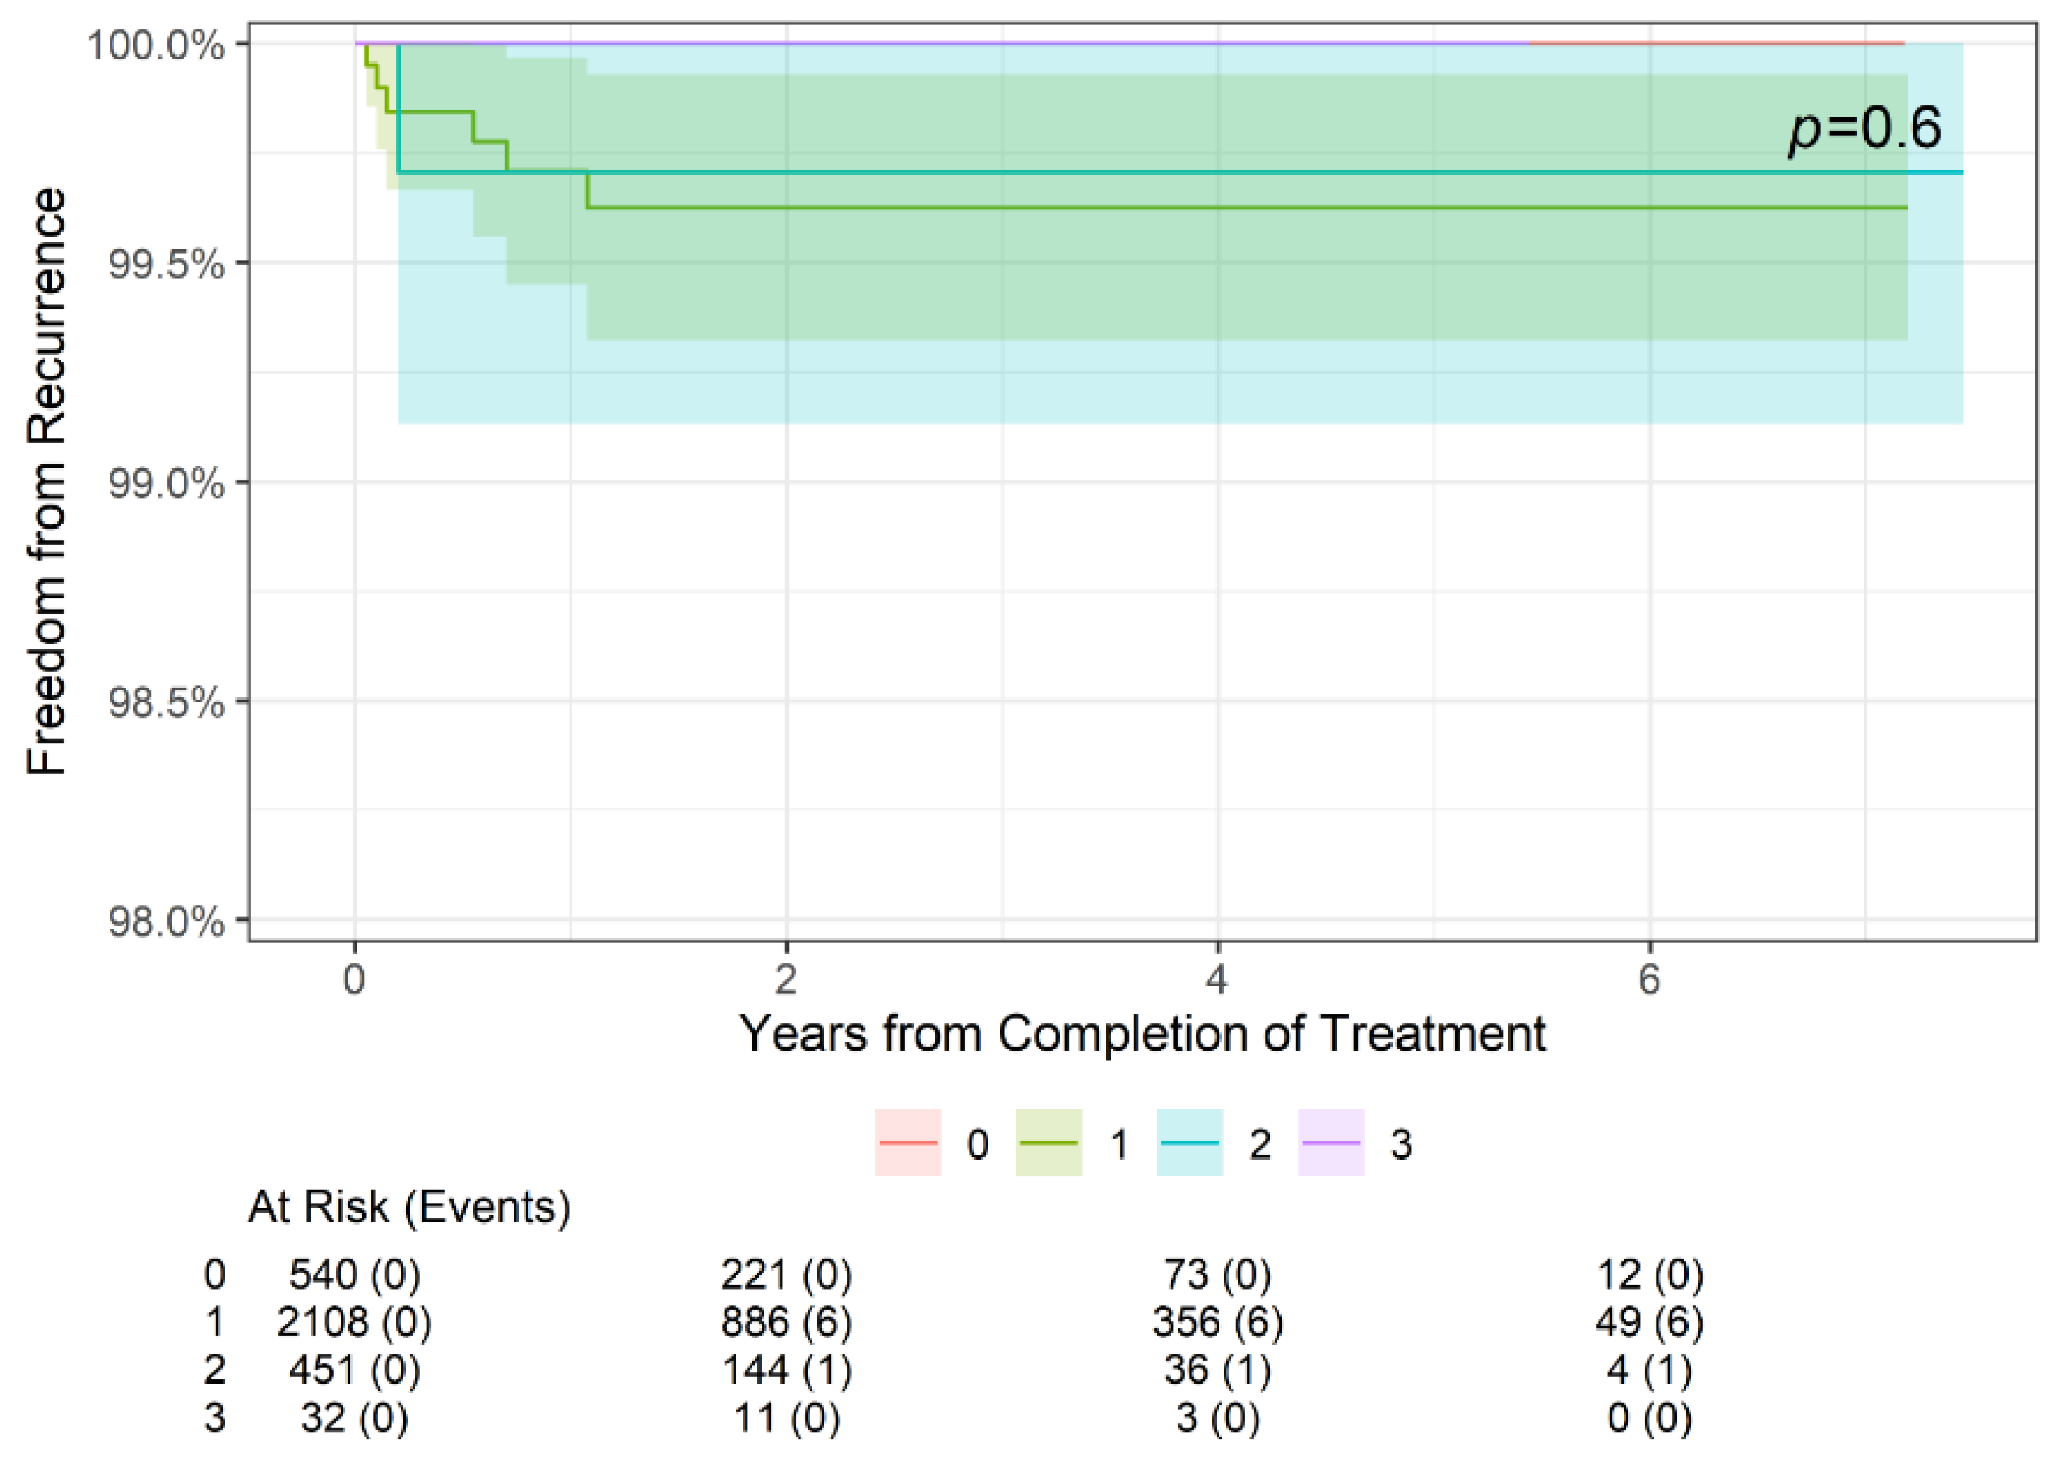Click the red legend swatch for group 0

click(x=907, y=1143)
